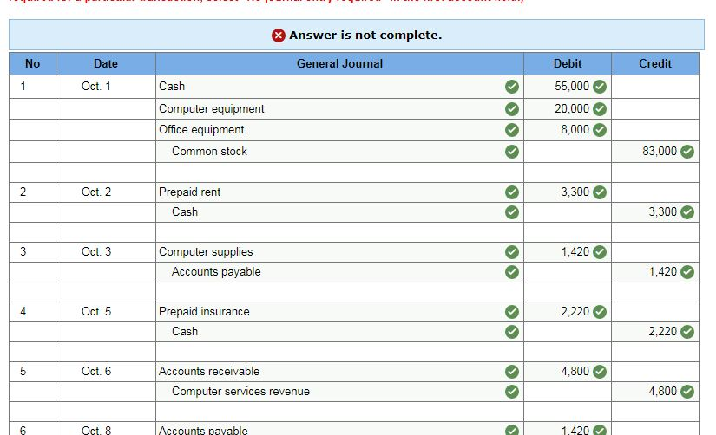Click the 4,800 credit amount

662,391
